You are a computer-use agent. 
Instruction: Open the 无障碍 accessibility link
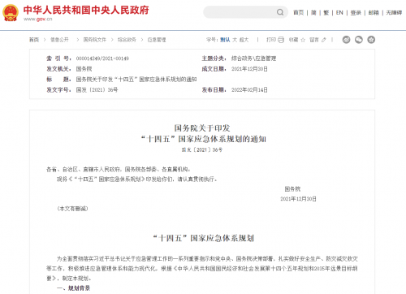[x=394, y=12]
